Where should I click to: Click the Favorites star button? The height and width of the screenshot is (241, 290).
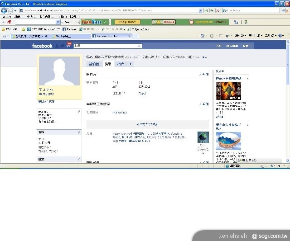9,29
